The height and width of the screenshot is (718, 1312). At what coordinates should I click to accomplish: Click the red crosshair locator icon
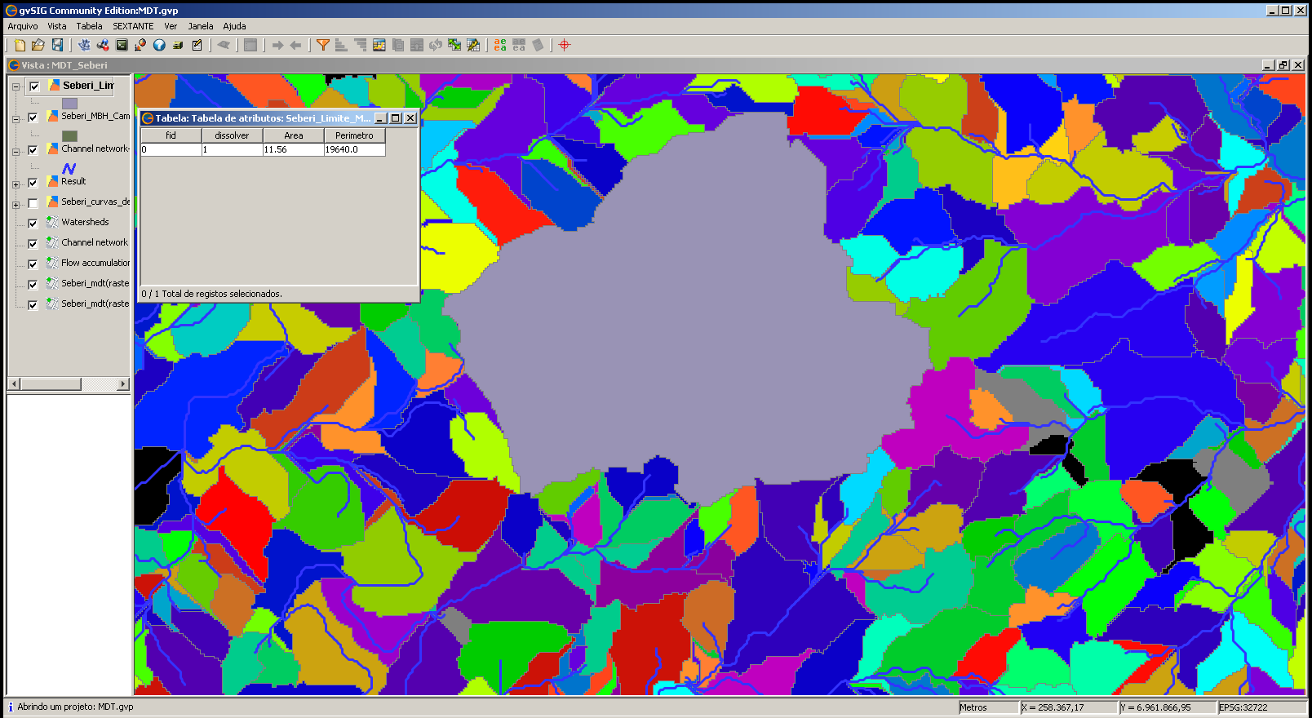click(564, 45)
